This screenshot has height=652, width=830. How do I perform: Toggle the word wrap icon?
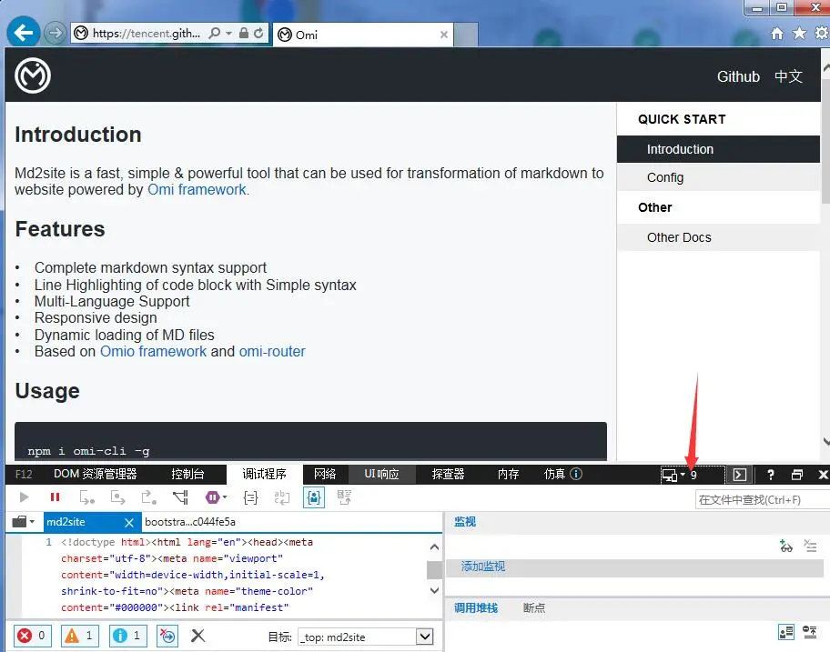[281, 497]
